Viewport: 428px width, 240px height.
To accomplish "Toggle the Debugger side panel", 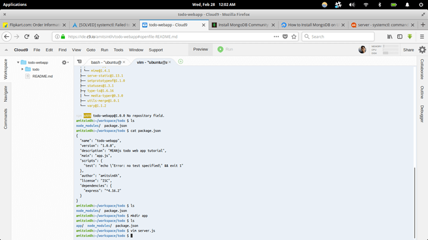I will 422,114.
